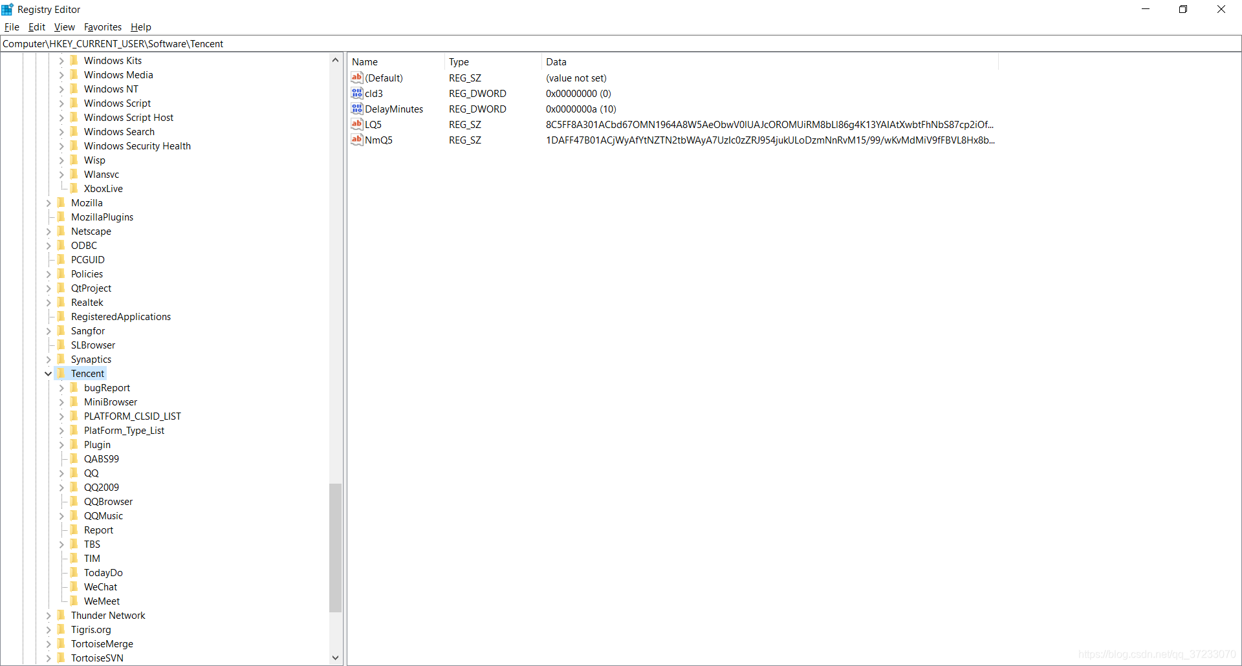Select the PlatForm_Type_List key
This screenshot has height=666, width=1242.
(124, 431)
